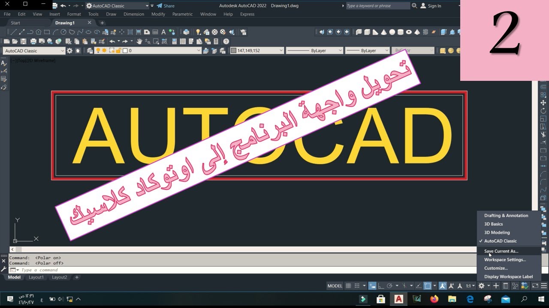Open File Explorer from taskbar

click(452, 299)
